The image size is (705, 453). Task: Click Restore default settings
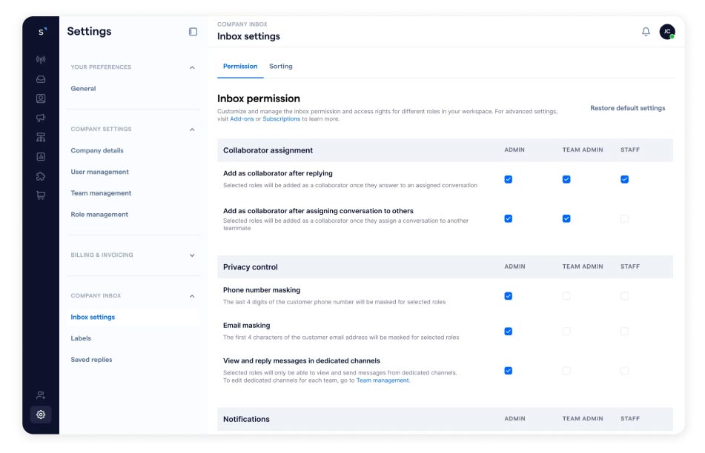(x=627, y=108)
